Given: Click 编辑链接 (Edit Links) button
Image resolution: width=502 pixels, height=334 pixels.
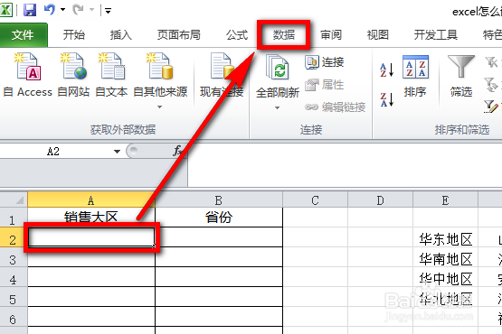Looking at the screenshot, I should [x=335, y=107].
